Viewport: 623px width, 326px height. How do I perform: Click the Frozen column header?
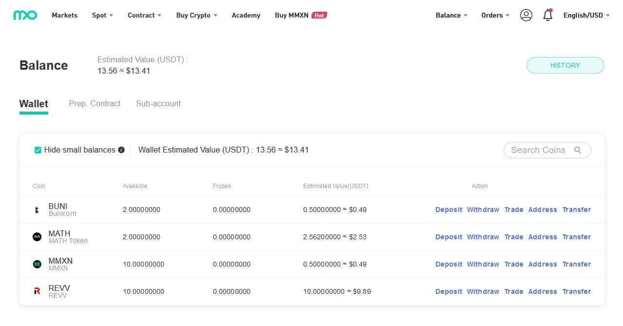click(222, 186)
